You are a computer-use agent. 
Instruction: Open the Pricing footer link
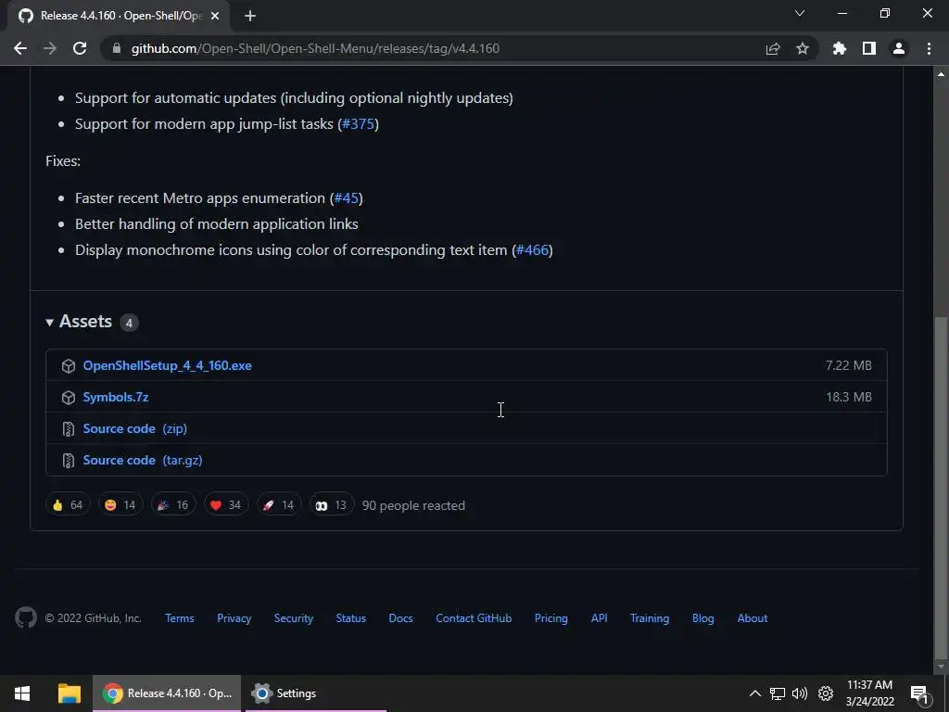pos(551,618)
